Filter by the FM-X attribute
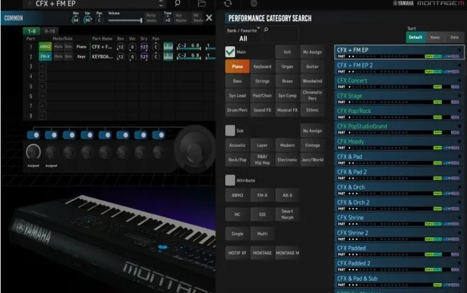Screen dimensions: 467x293 (262, 196)
